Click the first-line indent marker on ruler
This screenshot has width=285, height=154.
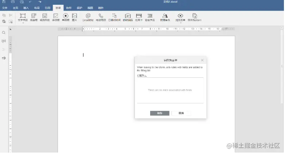pos(83,28)
